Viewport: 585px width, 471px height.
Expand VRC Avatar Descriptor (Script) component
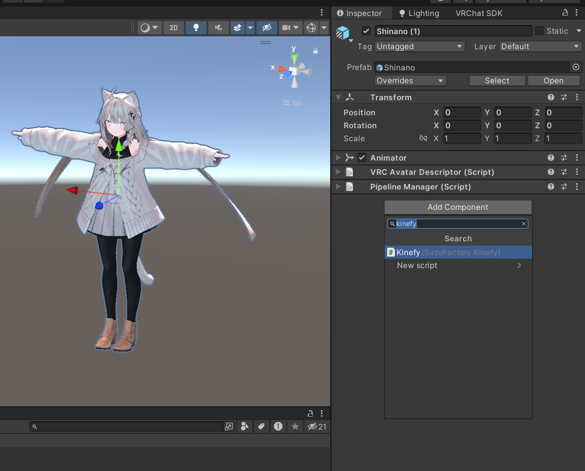click(x=338, y=172)
